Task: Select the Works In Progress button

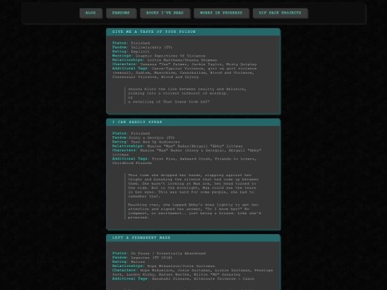Action: click(221, 13)
